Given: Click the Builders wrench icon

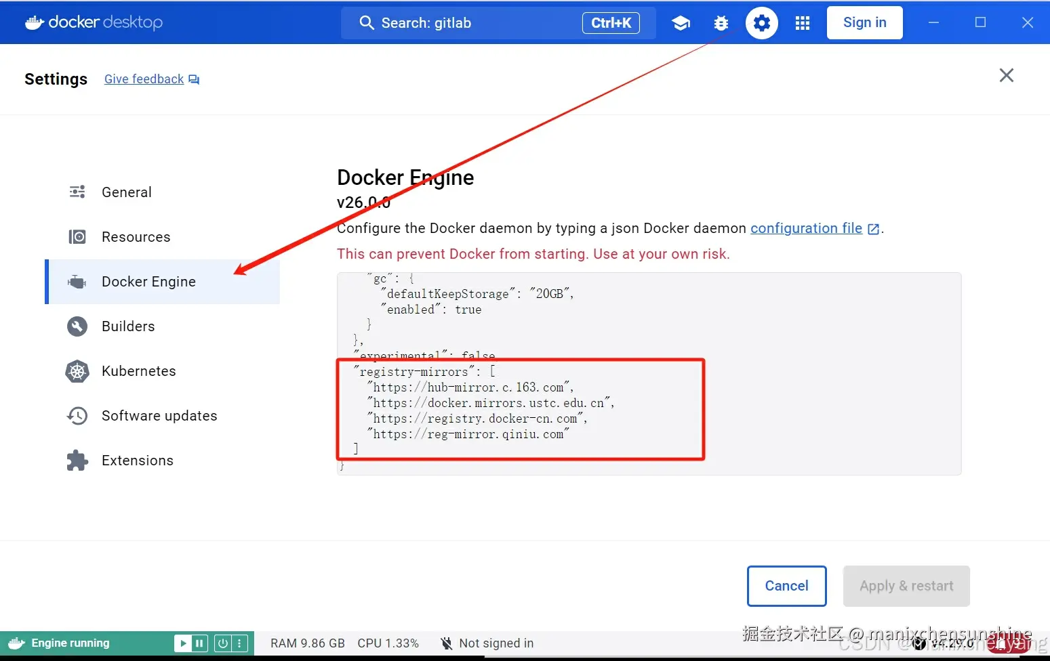Looking at the screenshot, I should (x=77, y=326).
